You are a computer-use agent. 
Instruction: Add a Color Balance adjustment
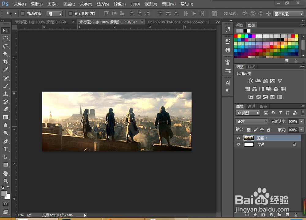click(254, 89)
